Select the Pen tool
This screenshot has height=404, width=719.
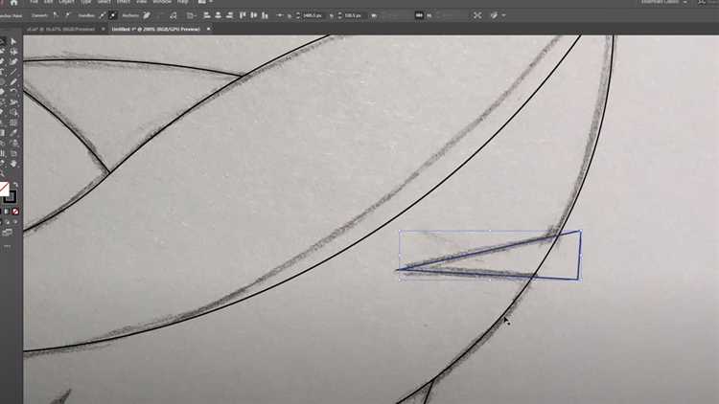click(2, 62)
